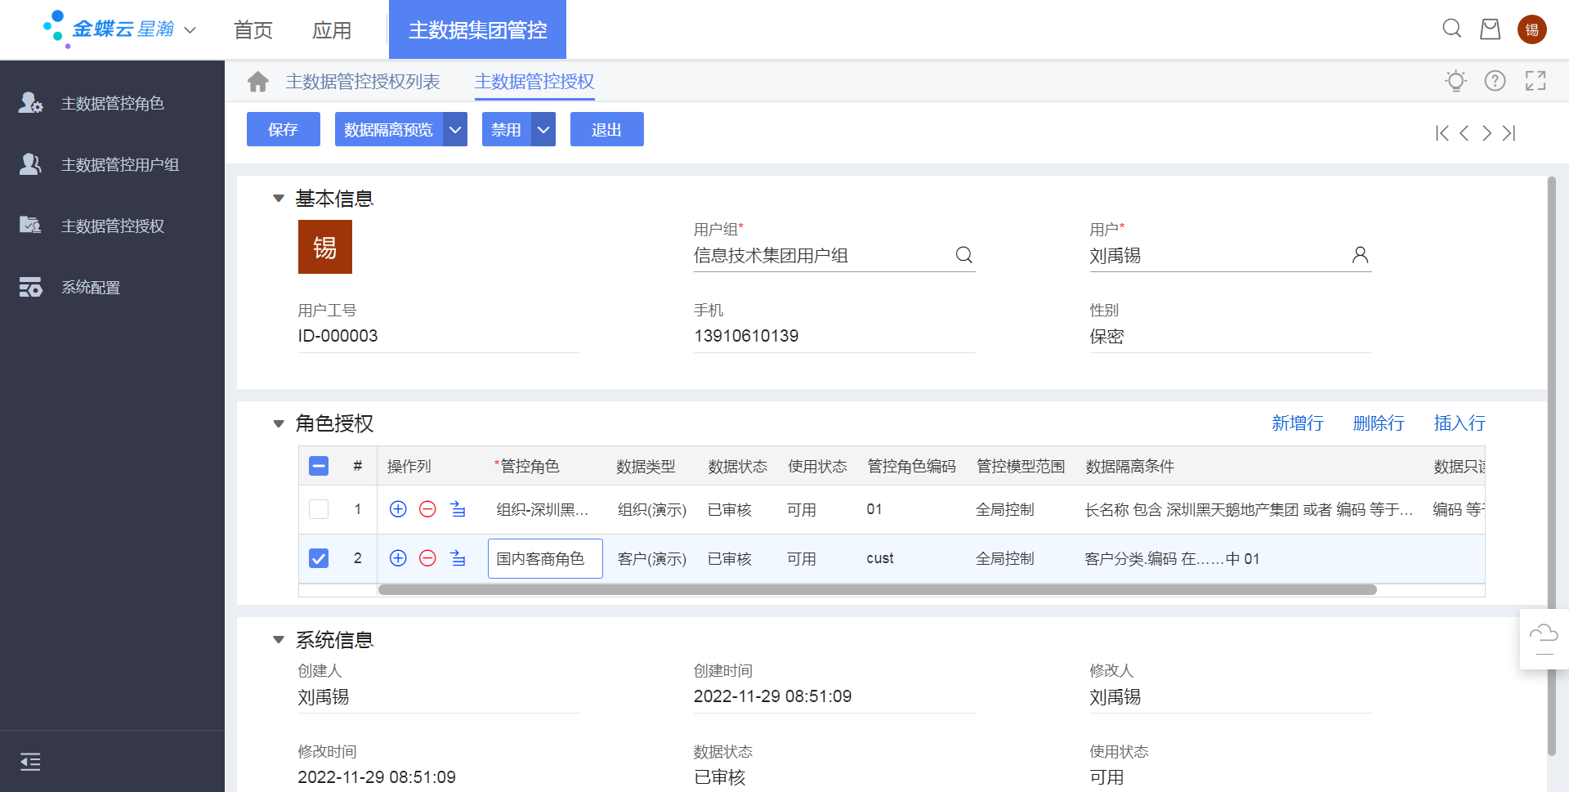Click the 删除行 link
The height and width of the screenshot is (792, 1569).
(x=1379, y=423)
